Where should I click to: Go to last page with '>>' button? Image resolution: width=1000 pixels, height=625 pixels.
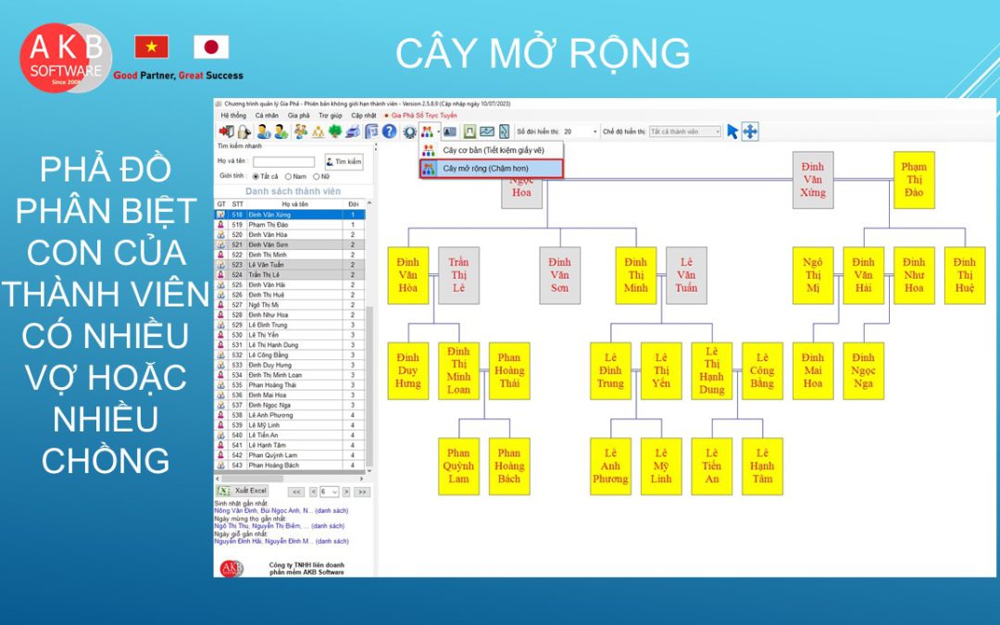362,492
